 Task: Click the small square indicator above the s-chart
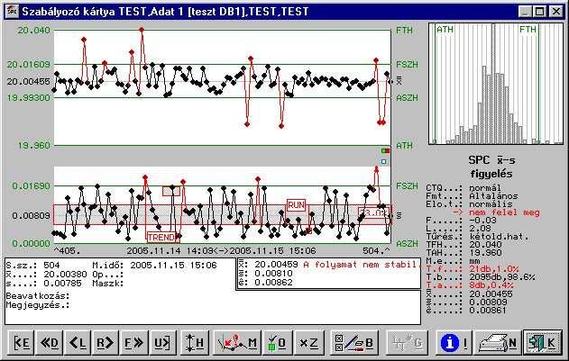[x=384, y=162]
